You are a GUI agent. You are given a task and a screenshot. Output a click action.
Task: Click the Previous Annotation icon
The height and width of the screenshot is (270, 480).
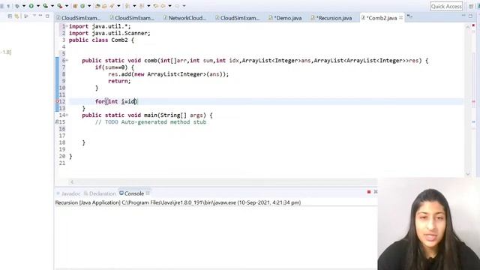[x=142, y=6]
